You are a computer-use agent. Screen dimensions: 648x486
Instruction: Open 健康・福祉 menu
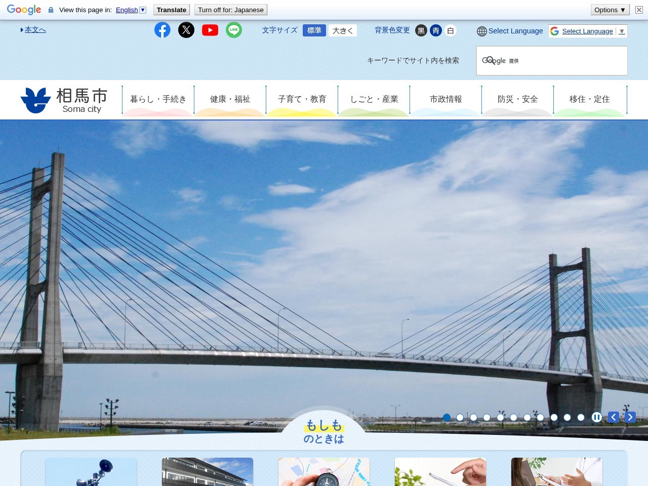(x=230, y=100)
